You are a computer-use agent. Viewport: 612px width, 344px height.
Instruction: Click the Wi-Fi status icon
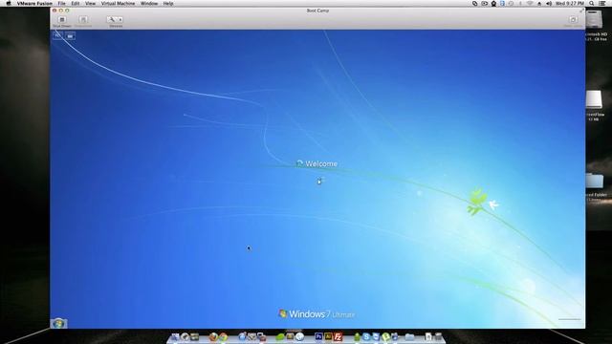530,4
